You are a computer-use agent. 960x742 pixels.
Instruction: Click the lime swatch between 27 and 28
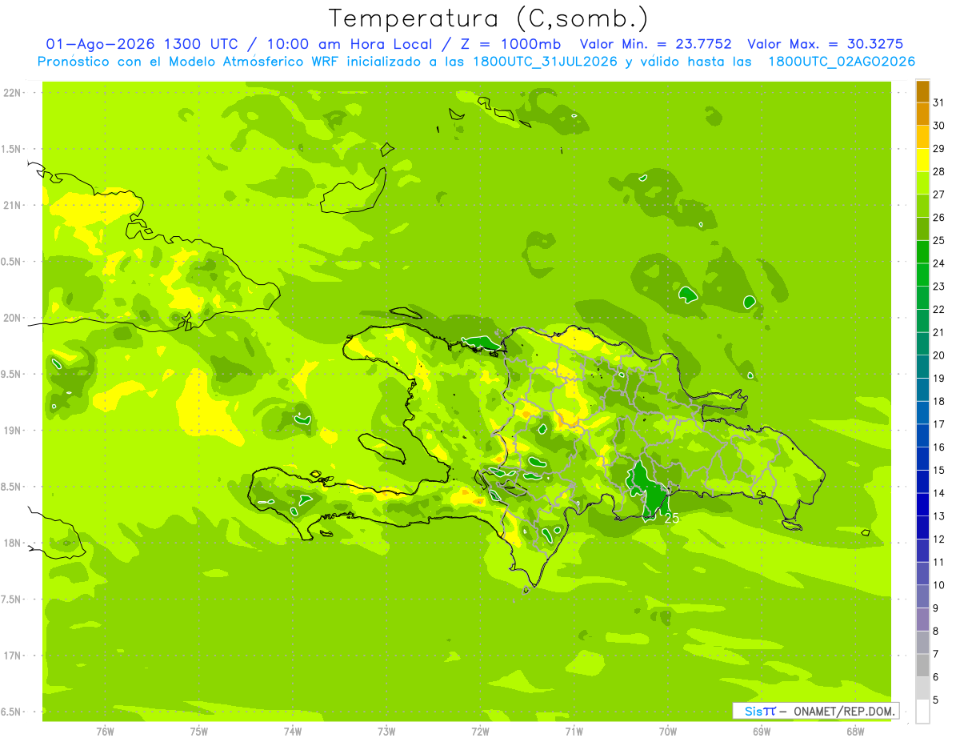(x=922, y=183)
